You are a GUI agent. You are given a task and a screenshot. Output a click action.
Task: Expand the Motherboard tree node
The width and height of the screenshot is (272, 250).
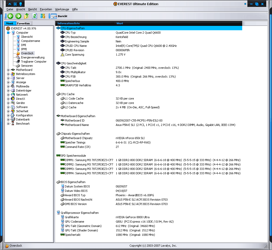(x=8, y=70)
